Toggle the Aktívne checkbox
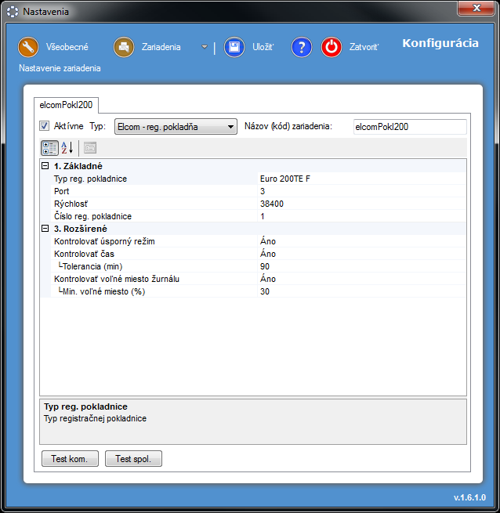Image resolution: width=500 pixels, height=513 pixels. click(45, 126)
